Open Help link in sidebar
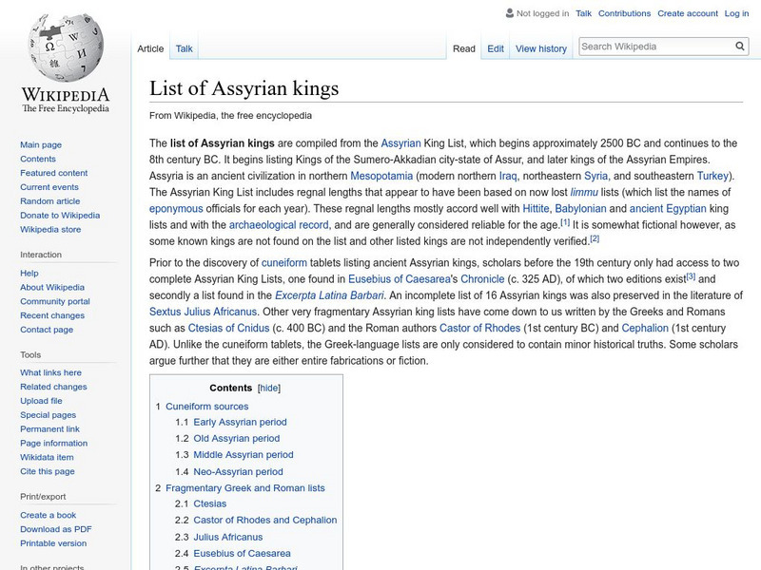This screenshot has width=761, height=570. click(29, 273)
